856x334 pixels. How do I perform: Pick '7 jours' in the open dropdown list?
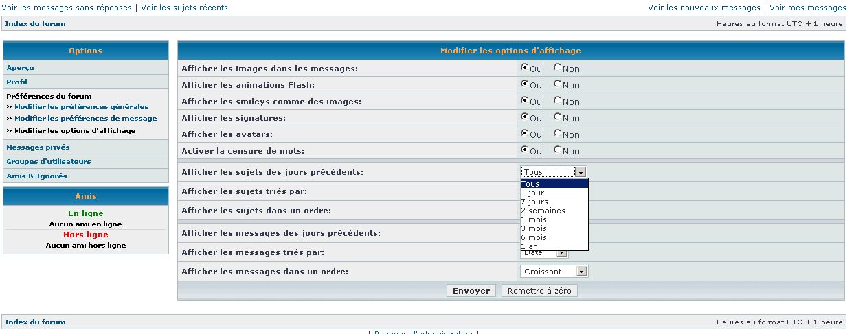(534, 202)
